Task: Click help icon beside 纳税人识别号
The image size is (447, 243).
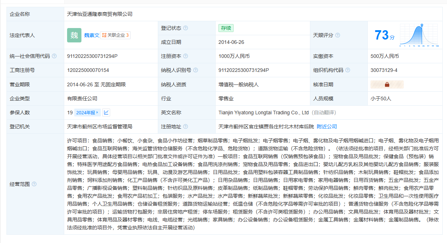Action: pyautogui.click(x=196, y=70)
